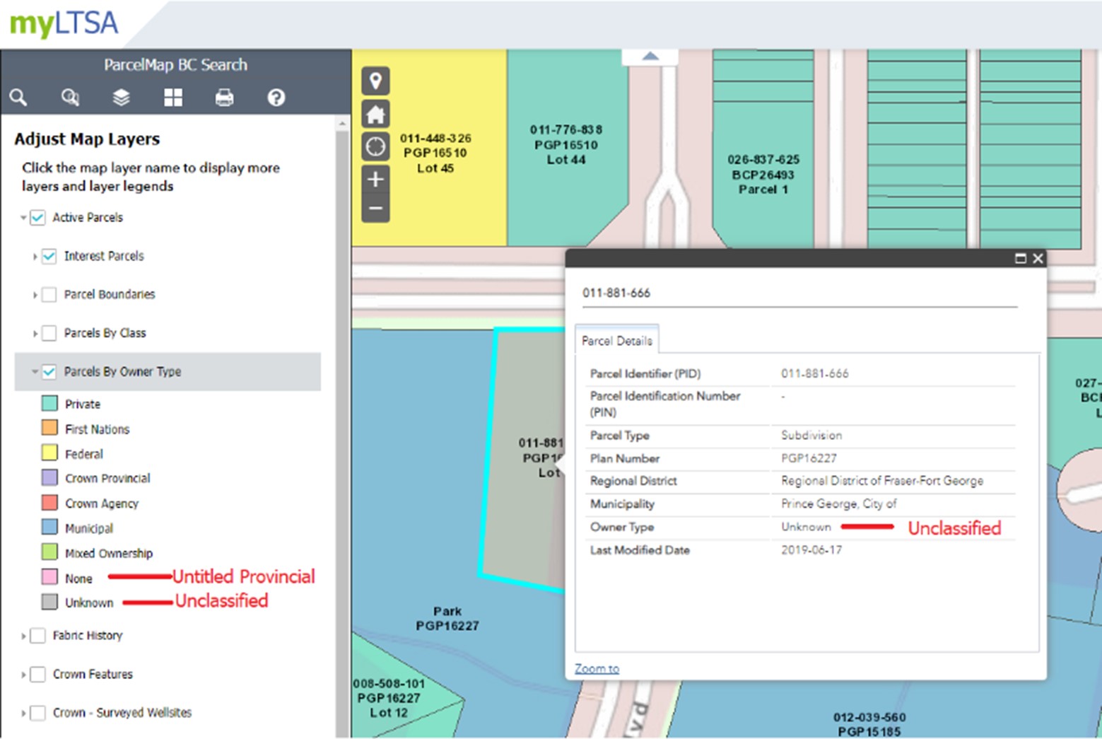Screen dimensions: 1102x739
Task: Click the Municipal blue legend swatch
Action: pos(49,527)
